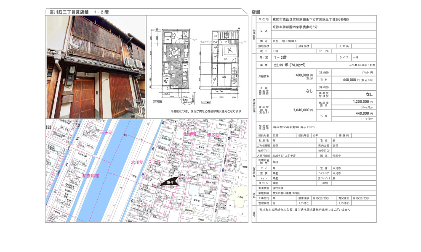Click the remark beginning 宮川町お茶屋組合加入要
Viewport: 421px width, 252px height.
(x=305, y=210)
